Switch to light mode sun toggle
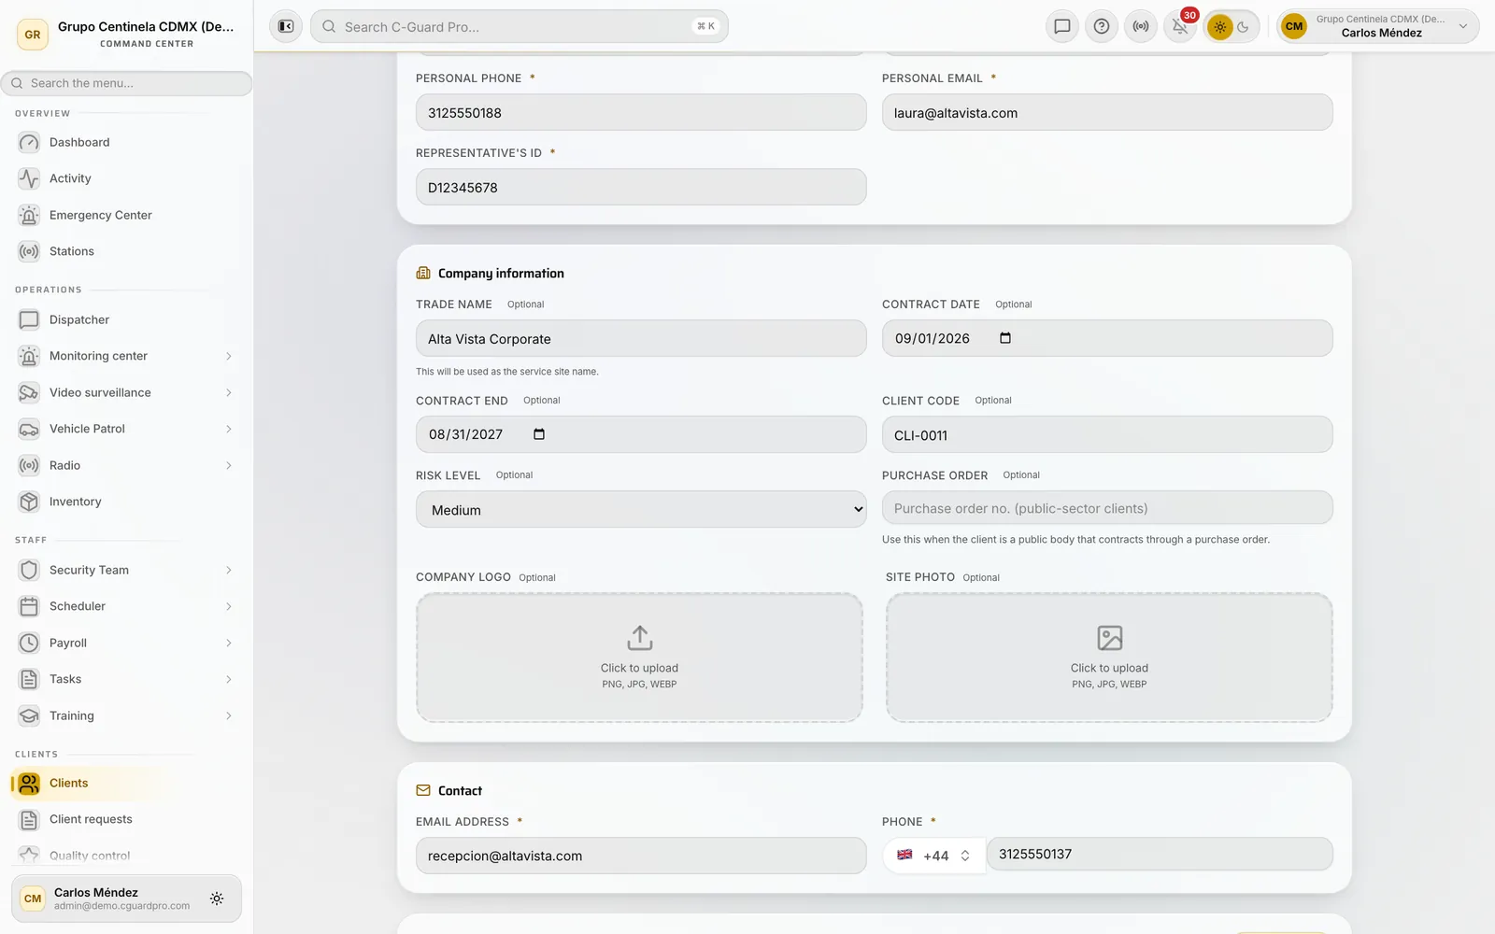1495x934 pixels. point(1219,27)
